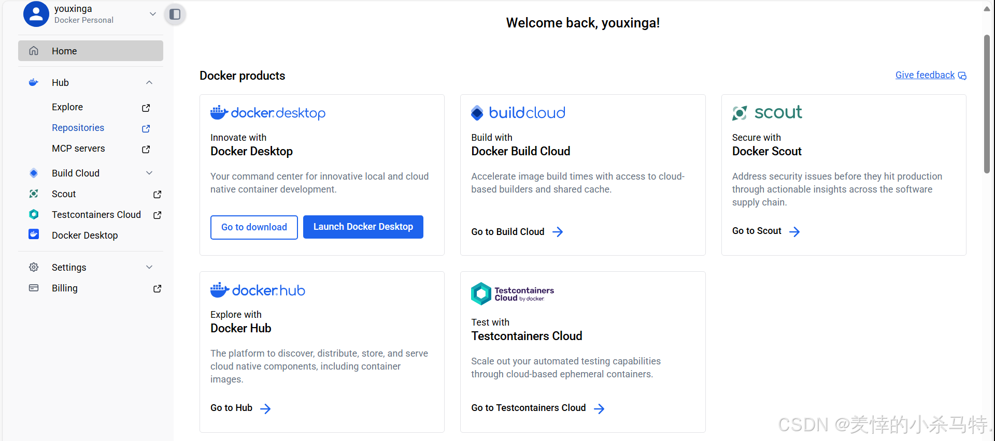Open Repositories in the sidebar
The image size is (995, 441).
(x=78, y=128)
